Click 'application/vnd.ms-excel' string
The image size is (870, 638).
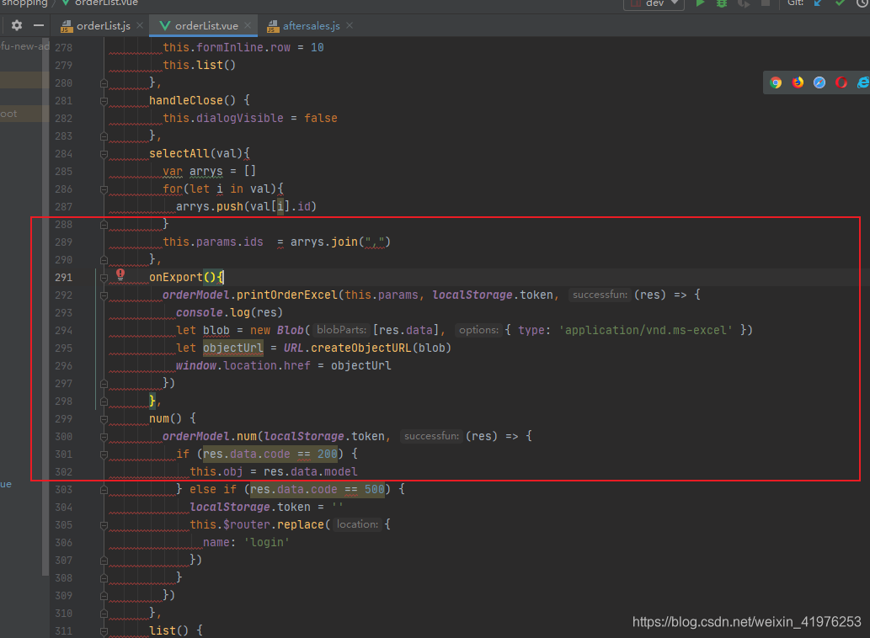(x=646, y=331)
